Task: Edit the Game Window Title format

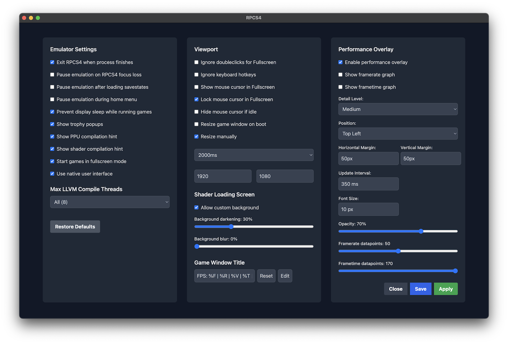Action: point(285,276)
